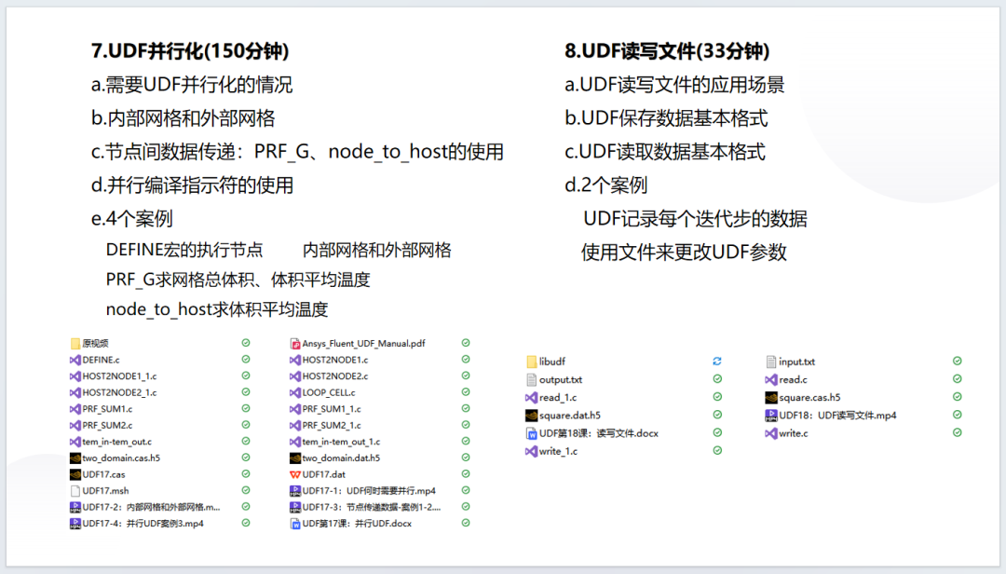The height and width of the screenshot is (574, 1006).
Task: Click the green check beside input.txt
Action: [x=958, y=361]
